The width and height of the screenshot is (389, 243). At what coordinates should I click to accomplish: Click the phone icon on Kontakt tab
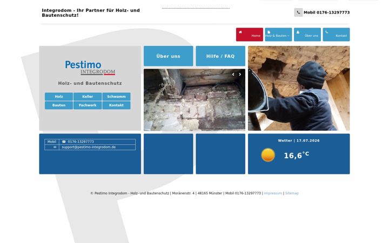point(326,32)
